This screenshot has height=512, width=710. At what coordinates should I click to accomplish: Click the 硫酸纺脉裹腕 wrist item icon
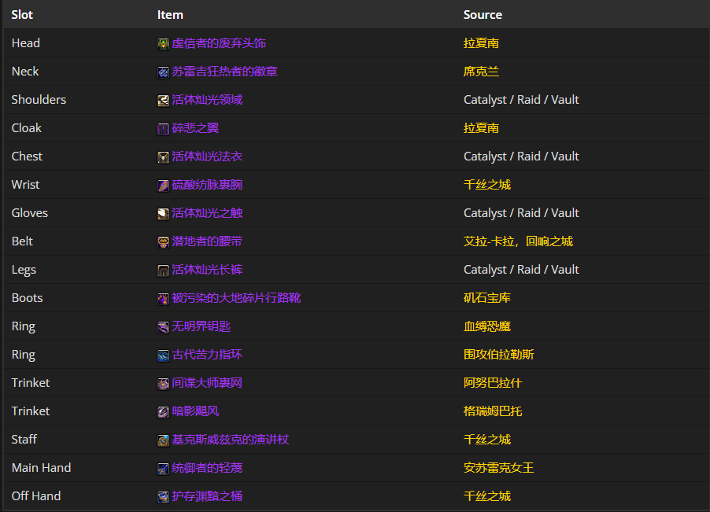(x=162, y=185)
